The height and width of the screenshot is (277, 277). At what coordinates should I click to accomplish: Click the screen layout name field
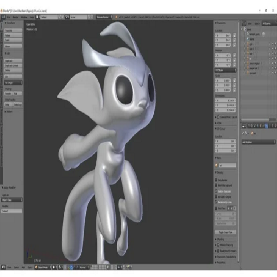(x=49, y=17)
